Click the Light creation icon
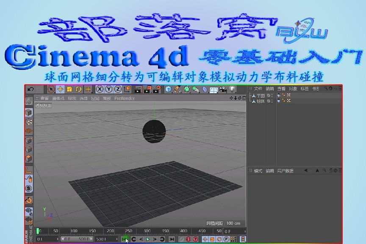 (232, 90)
